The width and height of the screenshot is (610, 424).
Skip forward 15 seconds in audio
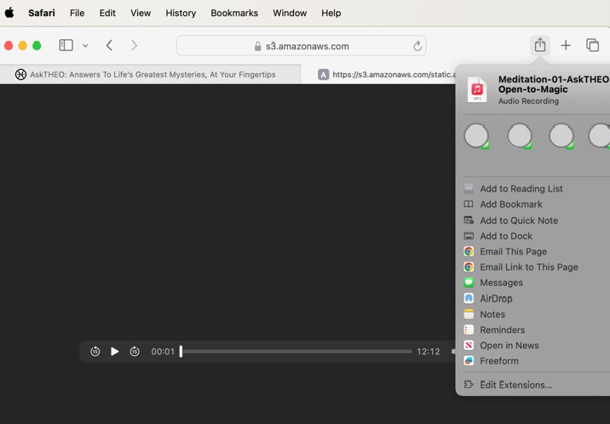coord(135,352)
